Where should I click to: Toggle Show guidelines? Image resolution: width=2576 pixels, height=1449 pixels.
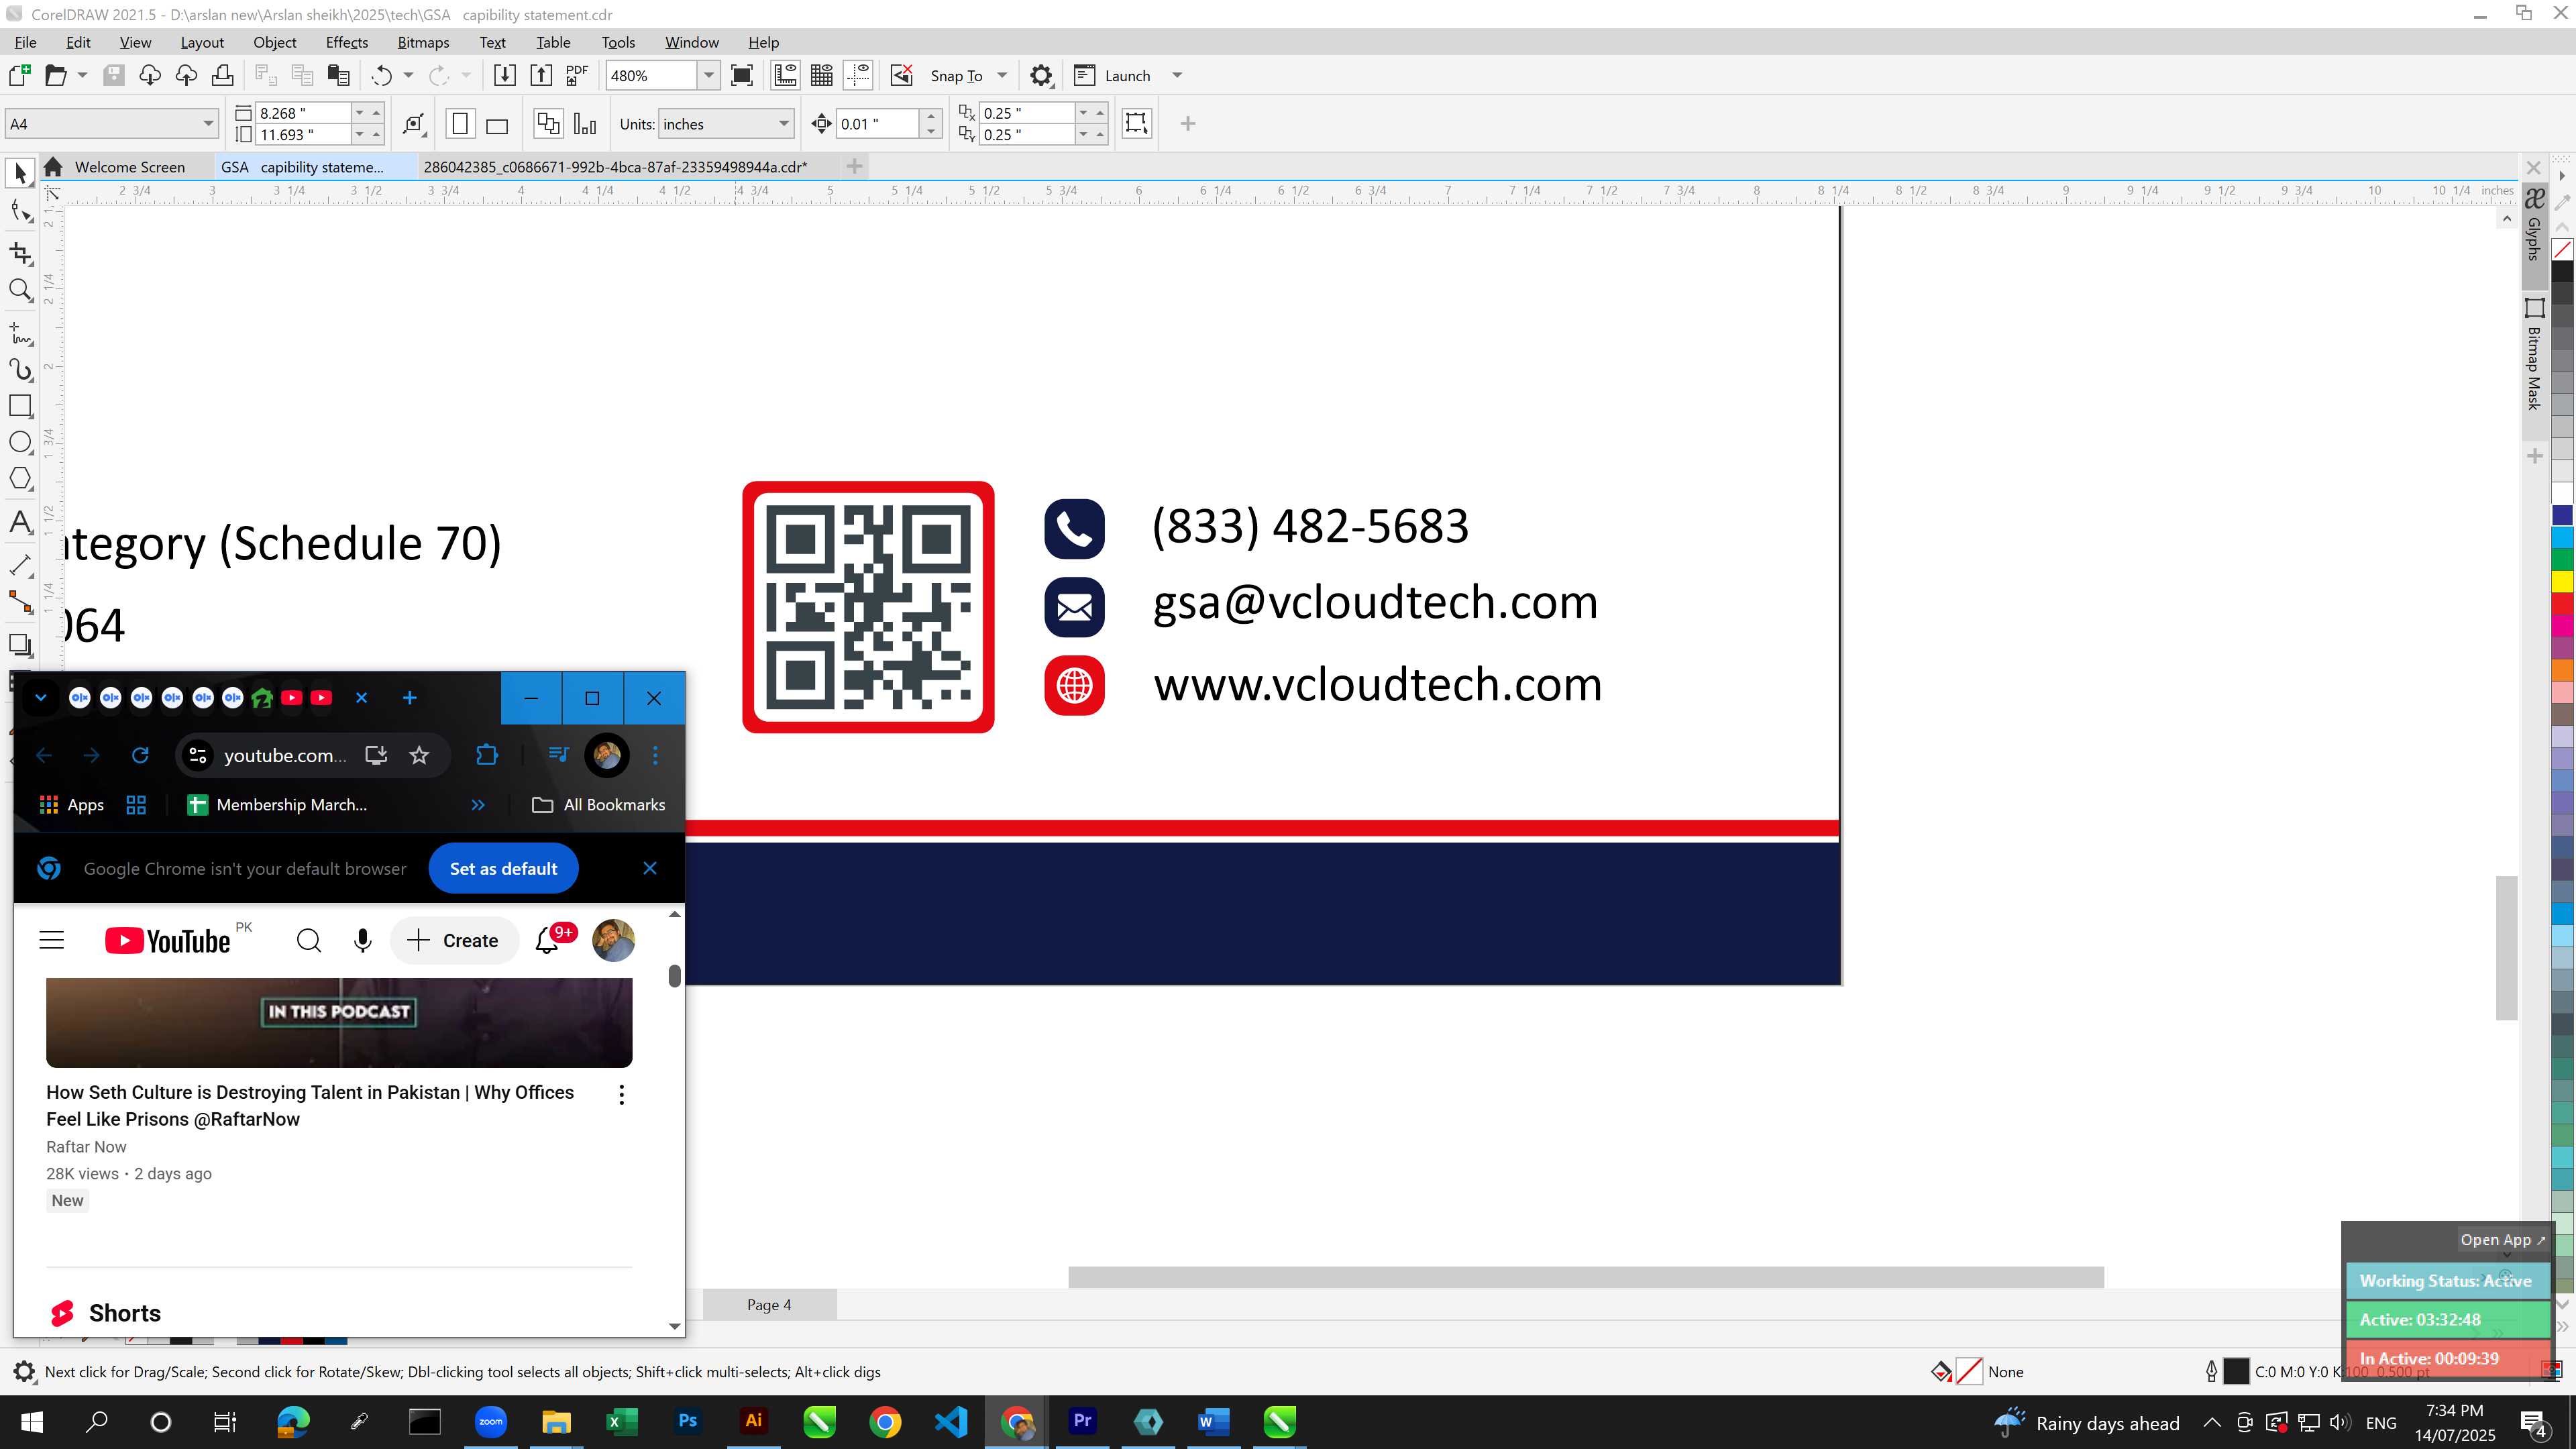pyautogui.click(x=858, y=75)
